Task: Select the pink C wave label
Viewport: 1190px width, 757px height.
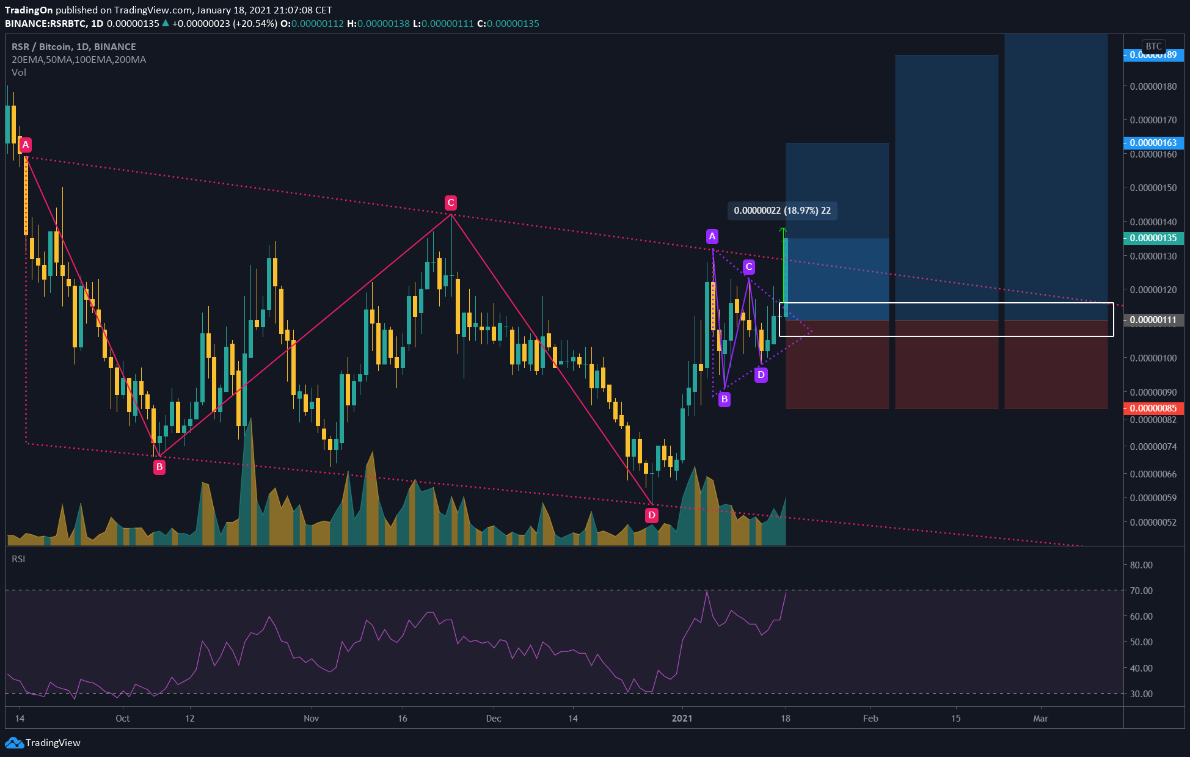Action: pyautogui.click(x=451, y=203)
